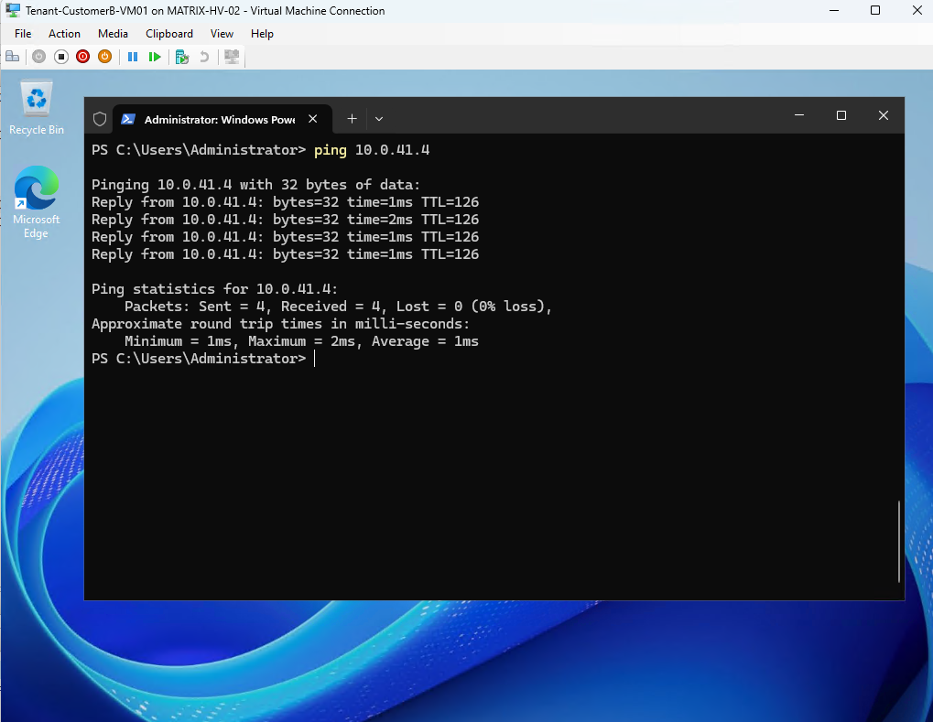
Task: Open the File menu
Action: (23, 34)
